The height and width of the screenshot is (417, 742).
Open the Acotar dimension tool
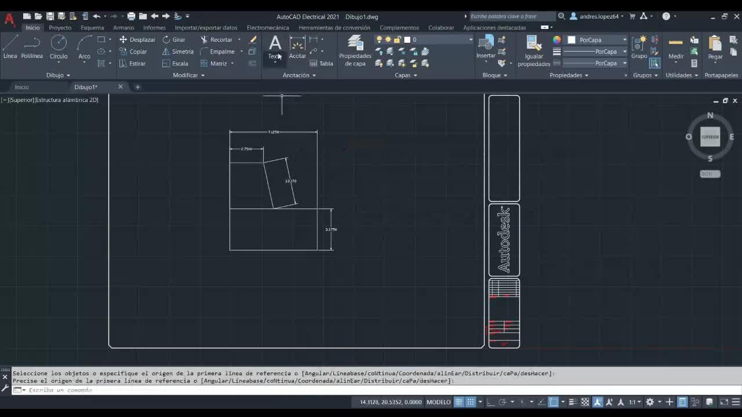pyautogui.click(x=297, y=46)
